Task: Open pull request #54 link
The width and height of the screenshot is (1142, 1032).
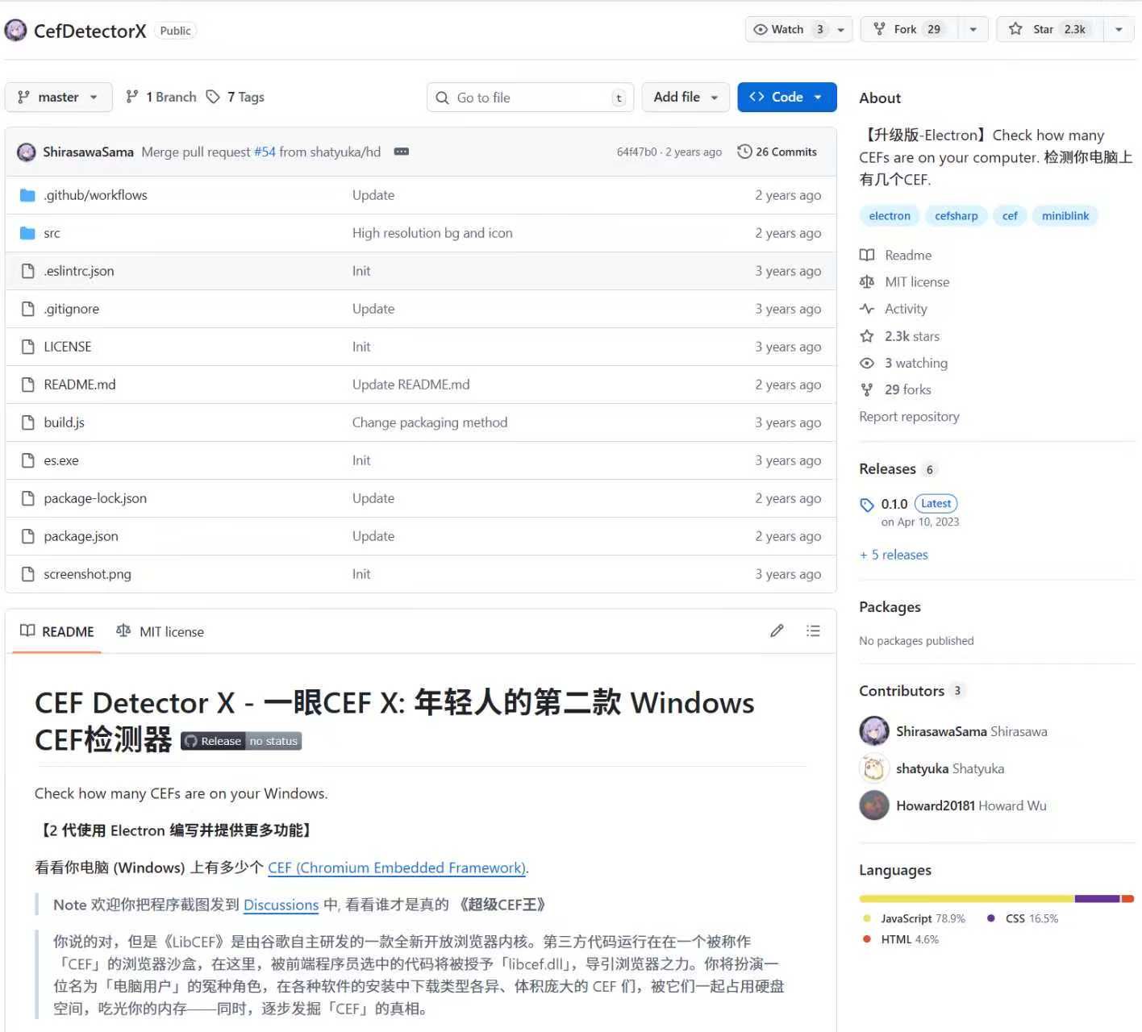Action: 265,152
